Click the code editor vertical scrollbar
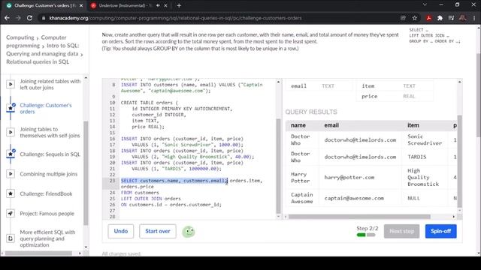 278,165
